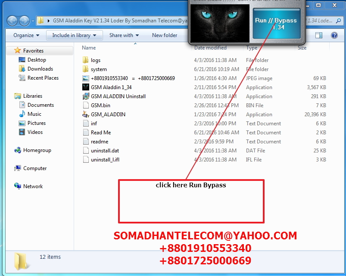Open the Pictures library
Viewport: 346px width, 276px height.
37,123
